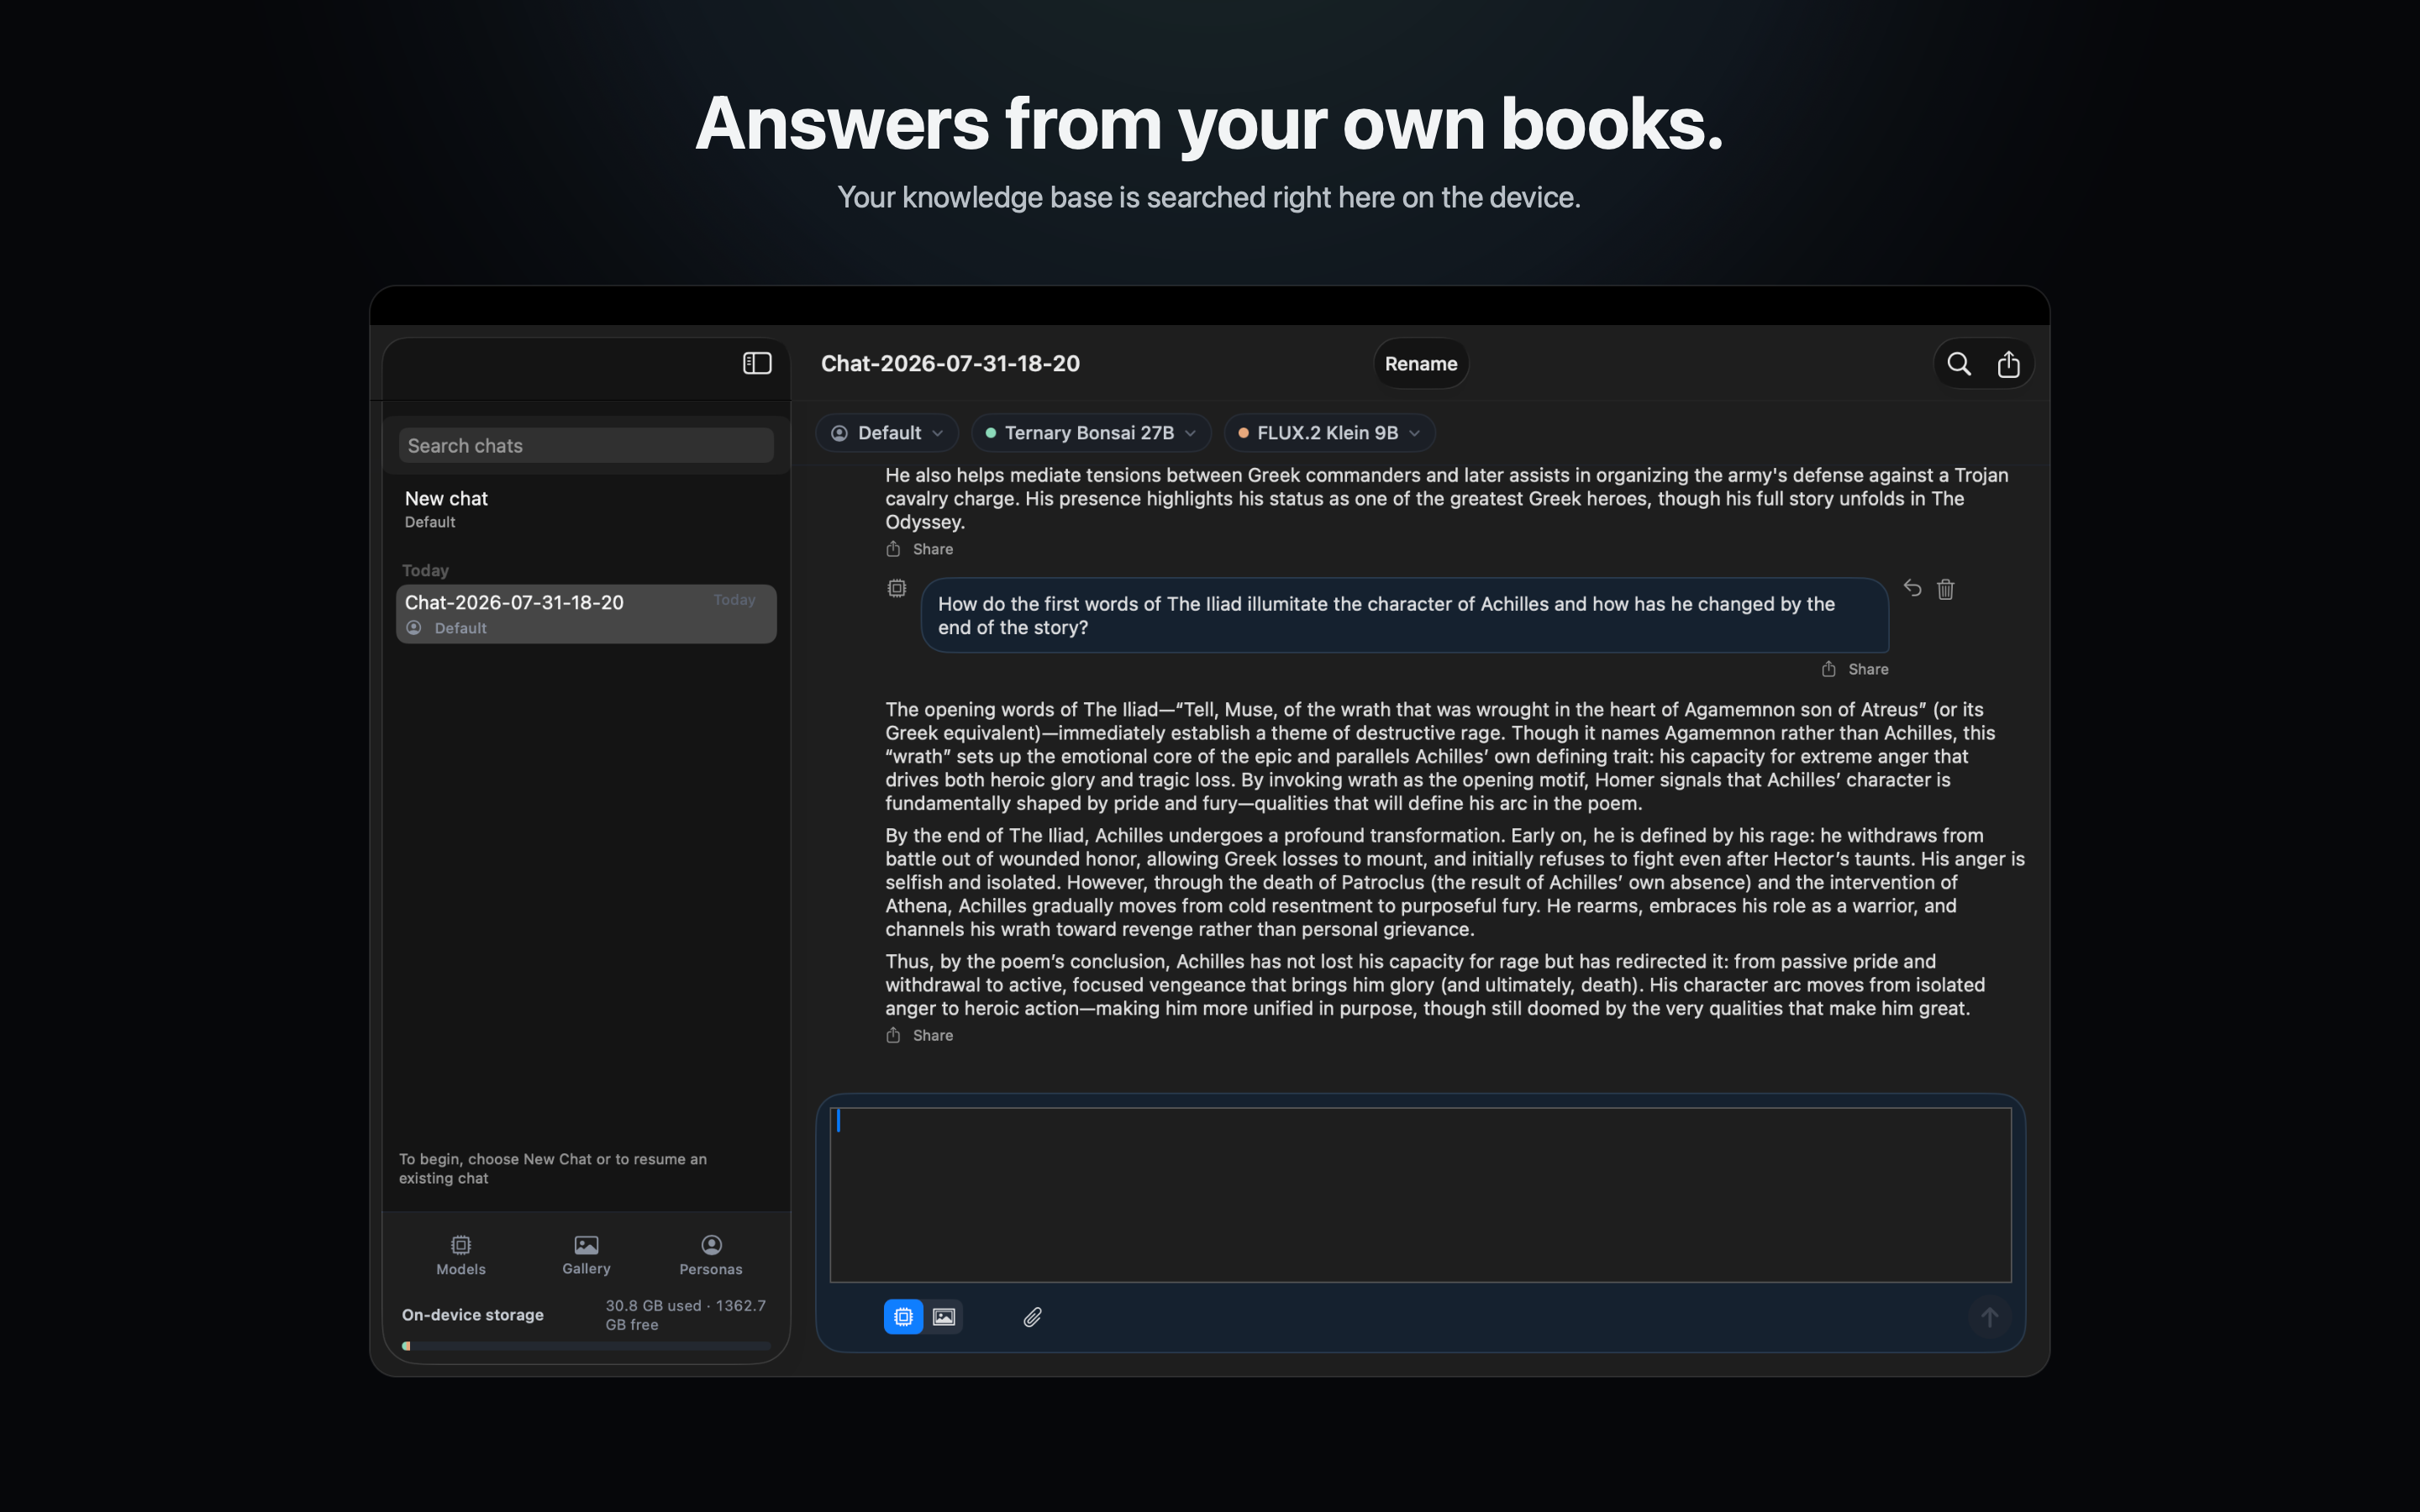Click the export icon beside the magnifier
2420x1512 pixels.
pyautogui.click(x=2008, y=364)
